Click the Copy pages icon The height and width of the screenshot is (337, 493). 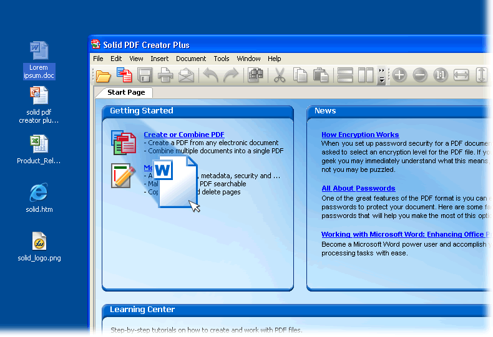(x=300, y=75)
